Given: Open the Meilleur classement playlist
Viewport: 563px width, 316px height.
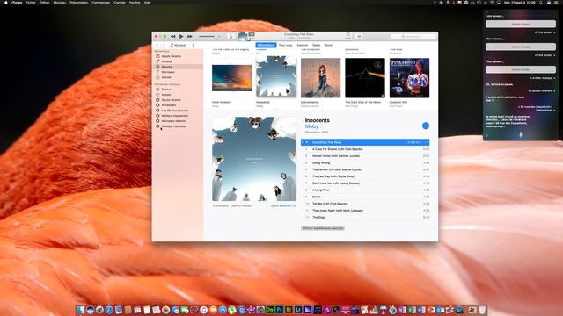Looking at the screenshot, I should 179,116.
